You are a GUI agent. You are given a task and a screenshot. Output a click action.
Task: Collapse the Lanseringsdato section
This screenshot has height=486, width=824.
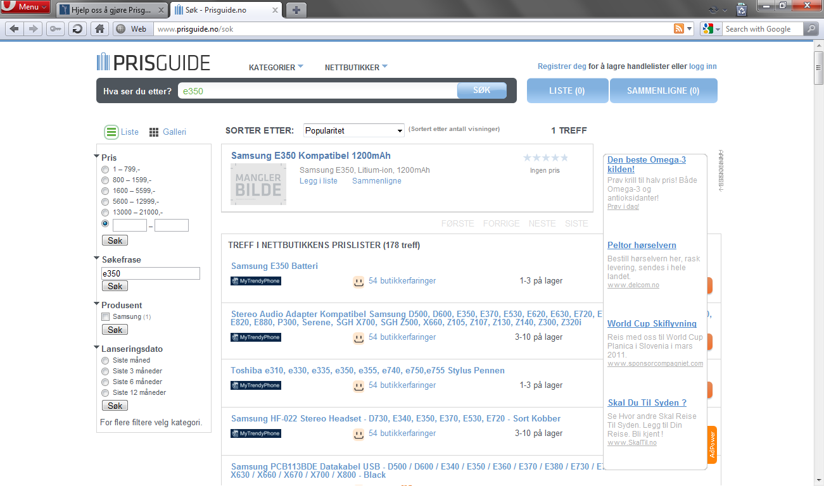pyautogui.click(x=97, y=348)
